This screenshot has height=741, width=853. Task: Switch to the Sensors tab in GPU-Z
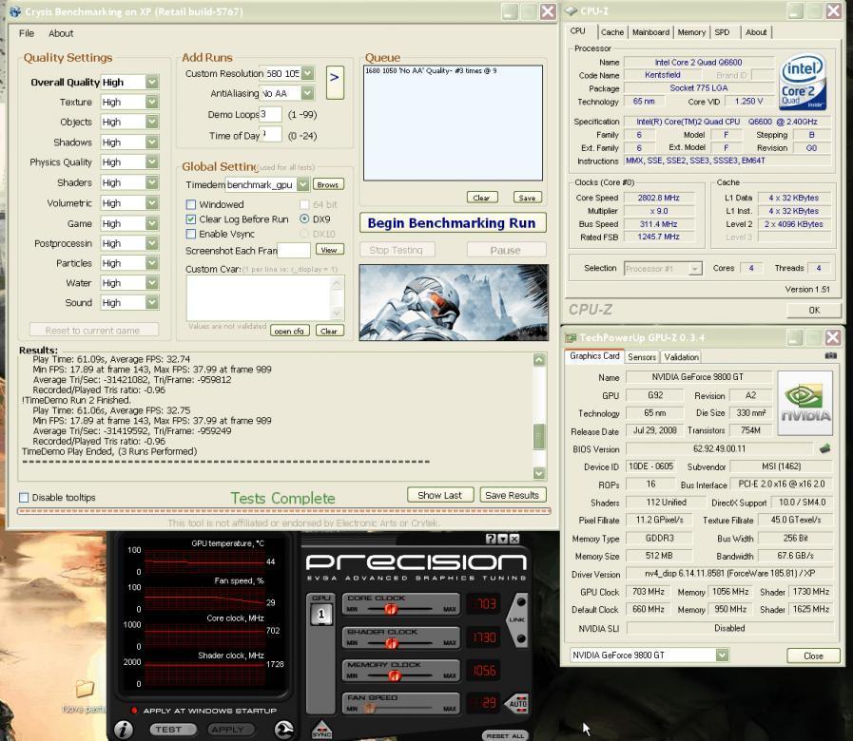(642, 357)
